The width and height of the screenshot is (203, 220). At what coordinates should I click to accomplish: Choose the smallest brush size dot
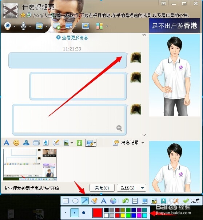click(x=65, y=213)
